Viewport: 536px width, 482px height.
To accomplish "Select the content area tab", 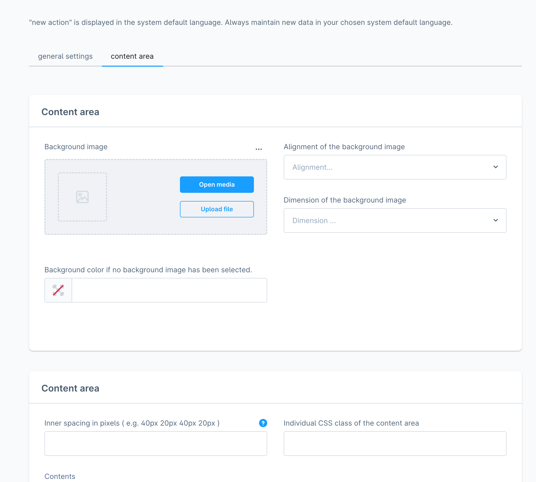I will pyautogui.click(x=132, y=56).
